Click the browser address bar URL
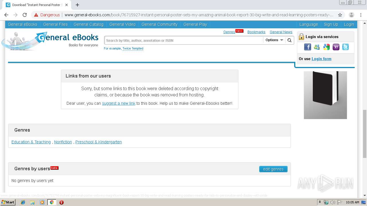This screenshot has height=206, width=367. 199,15
